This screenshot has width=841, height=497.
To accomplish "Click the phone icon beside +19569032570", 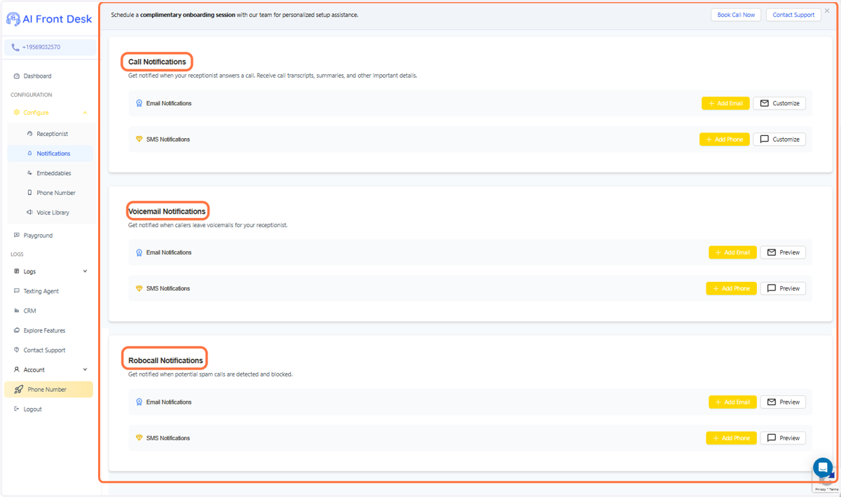I will (x=15, y=48).
